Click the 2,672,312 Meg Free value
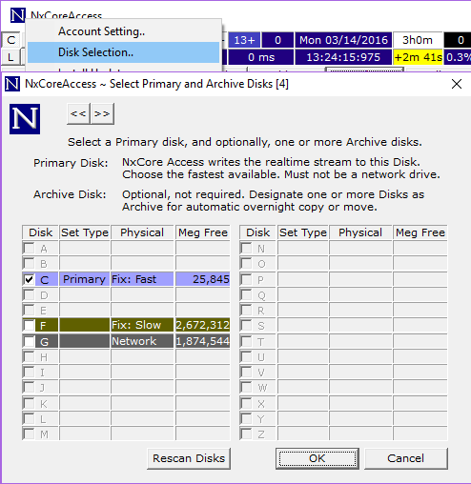This screenshot has width=471, height=484. (x=203, y=325)
